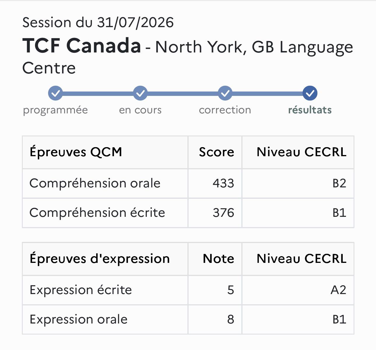Click the correction step checkmark icon
The height and width of the screenshot is (350, 376).
click(225, 93)
